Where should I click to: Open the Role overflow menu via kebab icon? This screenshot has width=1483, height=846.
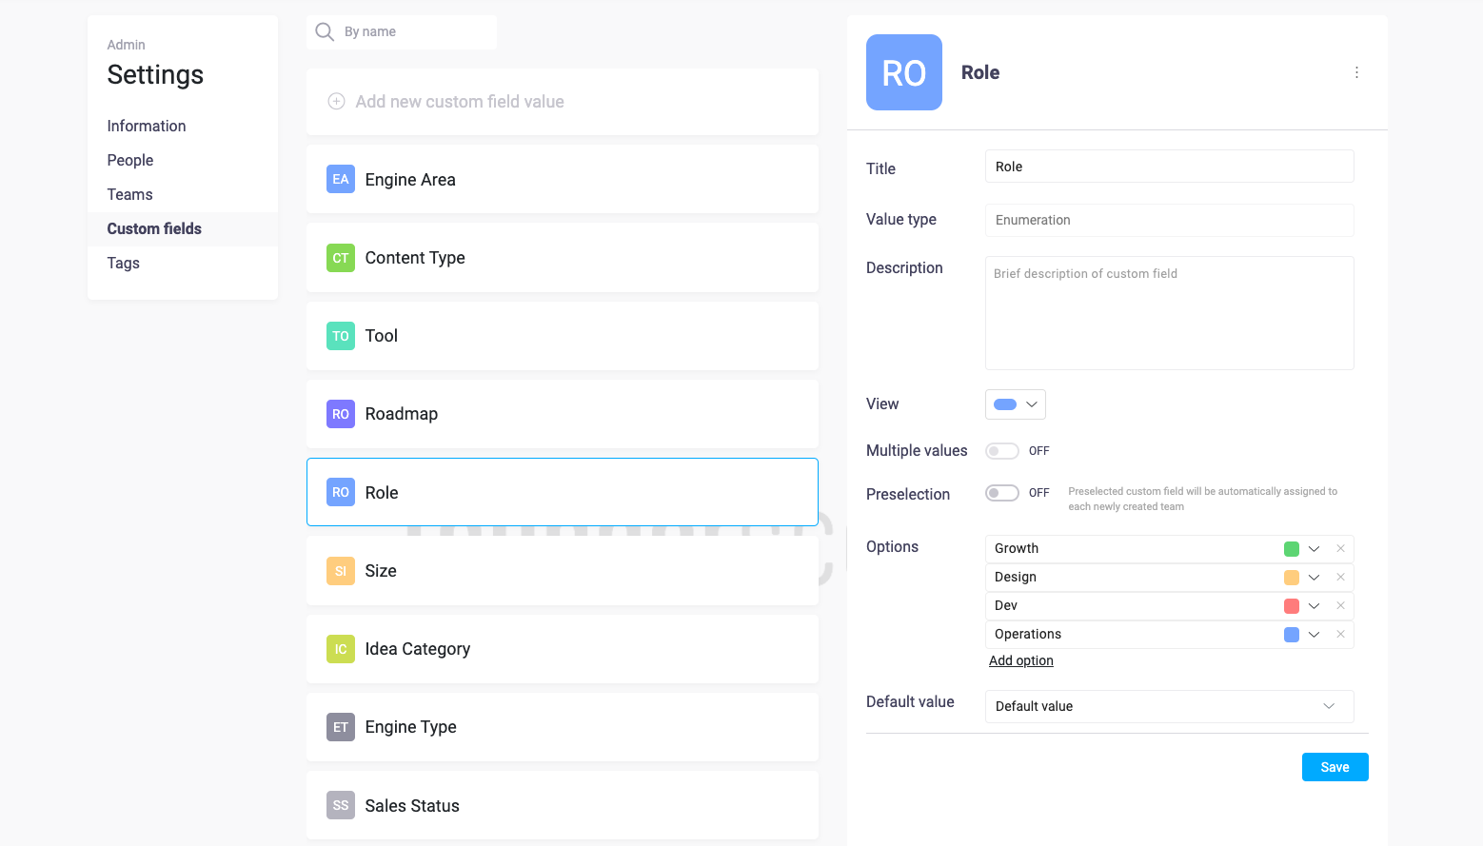[1356, 71]
